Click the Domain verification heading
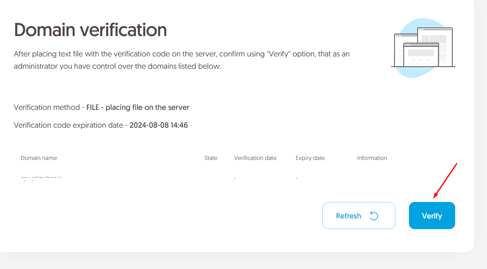Image resolution: width=487 pixels, height=269 pixels. pyautogui.click(x=90, y=30)
